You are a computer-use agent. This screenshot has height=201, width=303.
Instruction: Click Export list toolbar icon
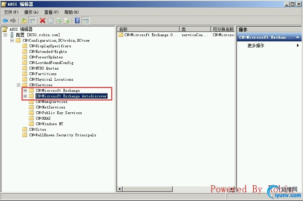coord(67,21)
